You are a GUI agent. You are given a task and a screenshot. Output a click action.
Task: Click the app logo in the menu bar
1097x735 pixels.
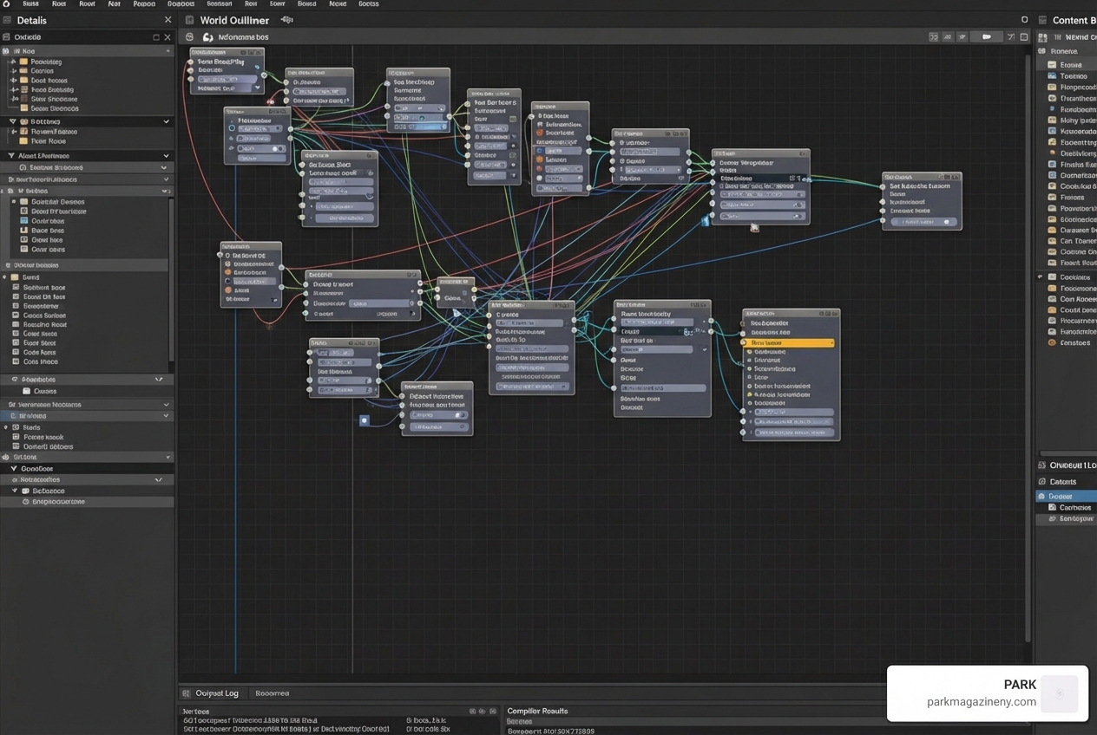point(6,3)
